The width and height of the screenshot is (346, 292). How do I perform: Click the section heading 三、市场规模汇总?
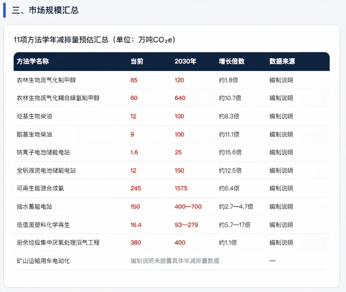pyautogui.click(x=45, y=10)
